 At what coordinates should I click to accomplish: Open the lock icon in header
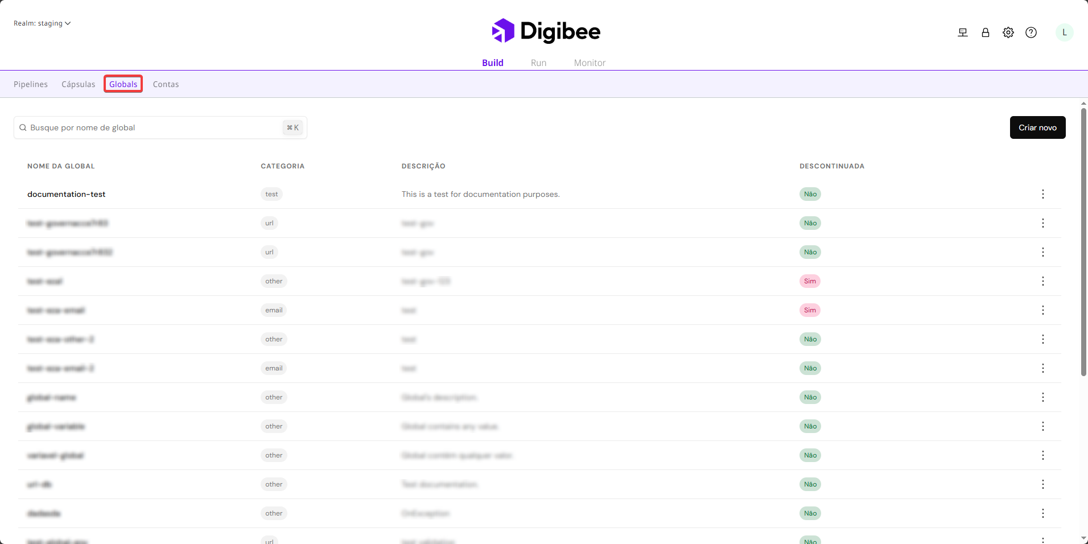pyautogui.click(x=985, y=32)
